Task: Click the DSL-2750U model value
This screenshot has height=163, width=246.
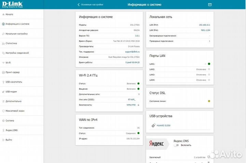Action: [135, 25]
